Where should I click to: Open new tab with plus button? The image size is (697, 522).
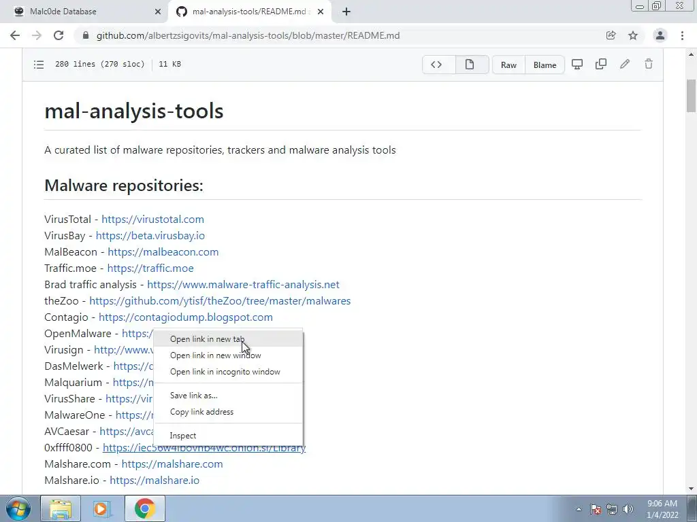pos(346,12)
